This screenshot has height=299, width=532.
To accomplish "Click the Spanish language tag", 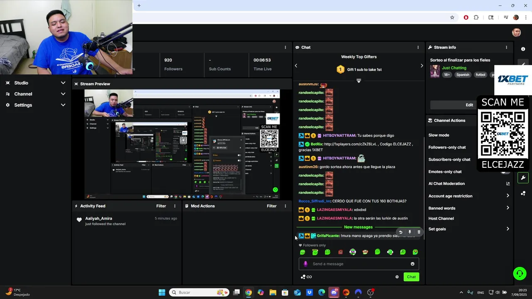I will point(463,75).
